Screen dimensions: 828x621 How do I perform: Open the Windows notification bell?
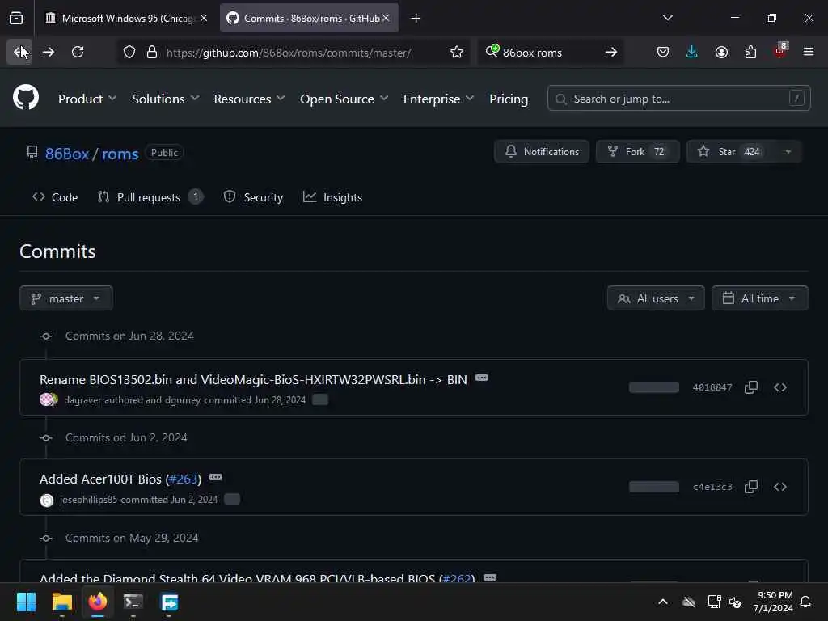click(x=805, y=602)
